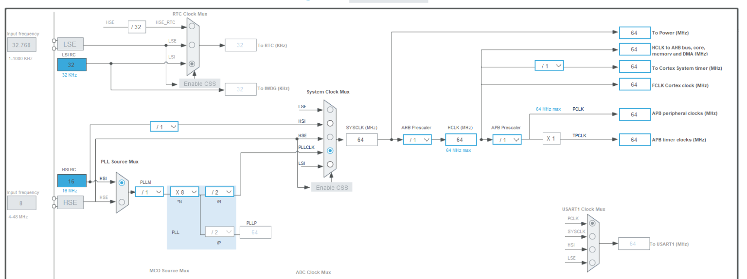
Task: Click the HSI RC 16 MHz block
Action: click(x=72, y=181)
